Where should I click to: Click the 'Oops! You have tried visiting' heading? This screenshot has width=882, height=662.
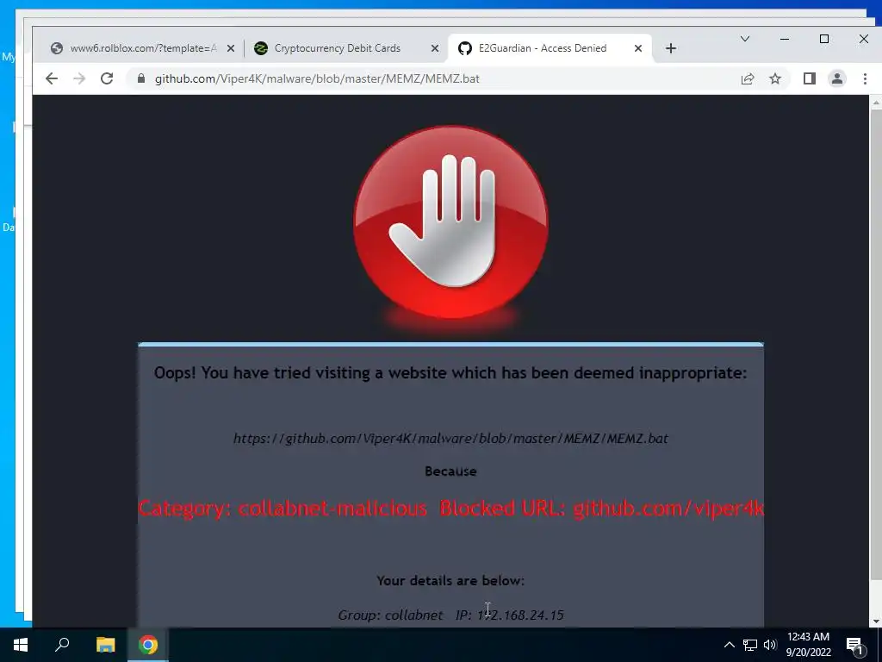point(450,372)
